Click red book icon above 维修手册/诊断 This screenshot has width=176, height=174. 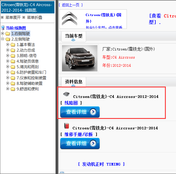66,126
